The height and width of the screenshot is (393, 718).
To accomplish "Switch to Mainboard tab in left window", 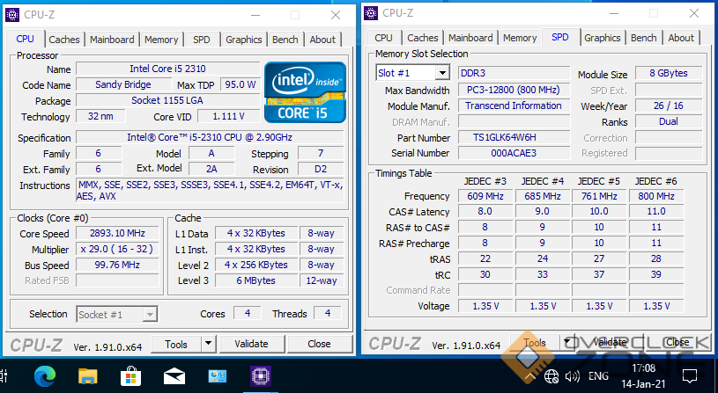I will [x=112, y=40].
